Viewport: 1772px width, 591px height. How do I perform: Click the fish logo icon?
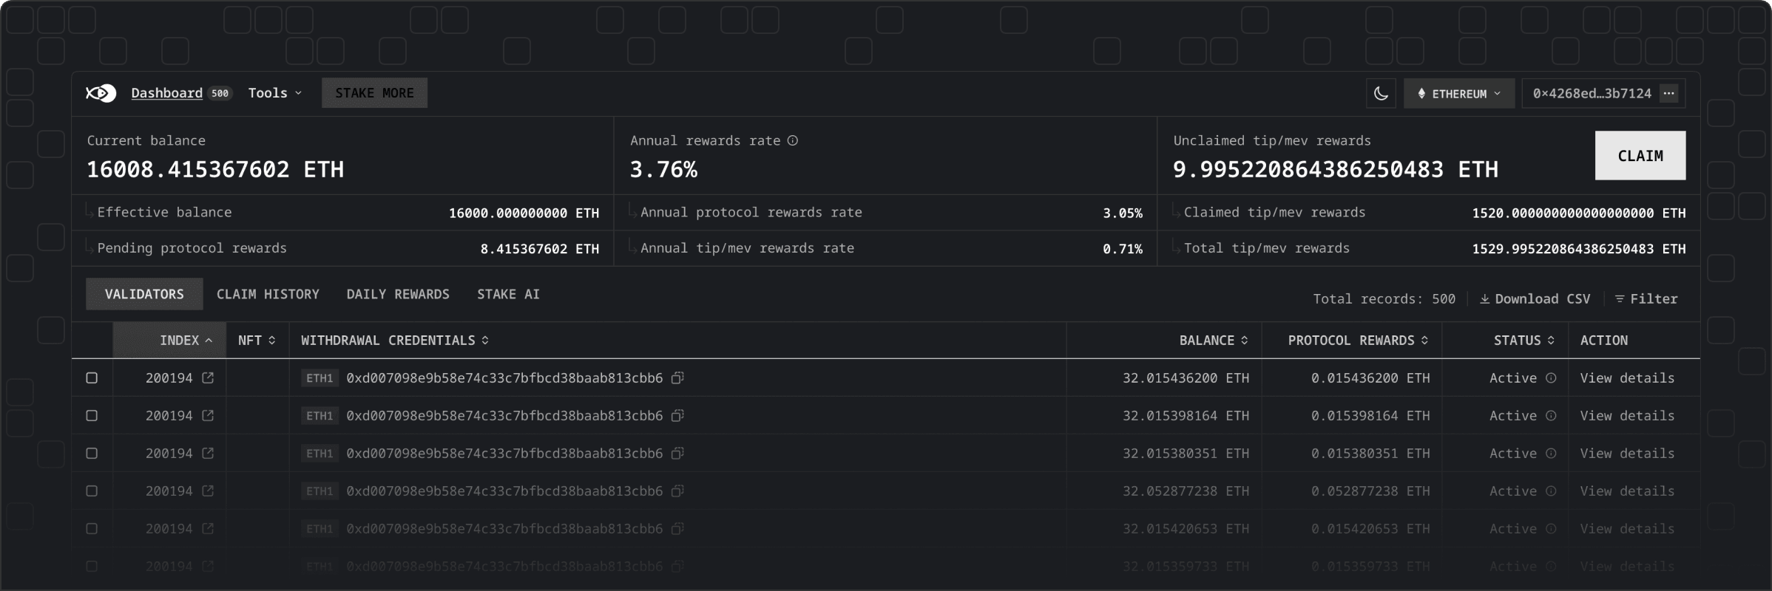click(x=101, y=93)
